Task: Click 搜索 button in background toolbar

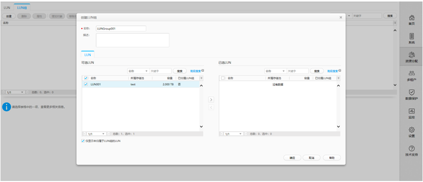Action: coord(390,16)
